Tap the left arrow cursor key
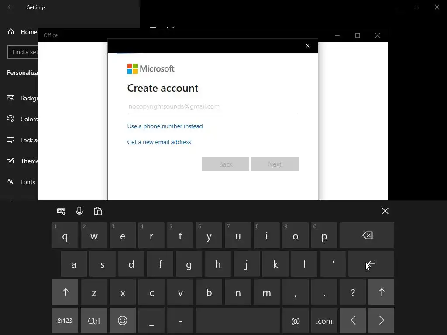Viewport: 447px width, 335px height. pyautogui.click(x=353, y=321)
